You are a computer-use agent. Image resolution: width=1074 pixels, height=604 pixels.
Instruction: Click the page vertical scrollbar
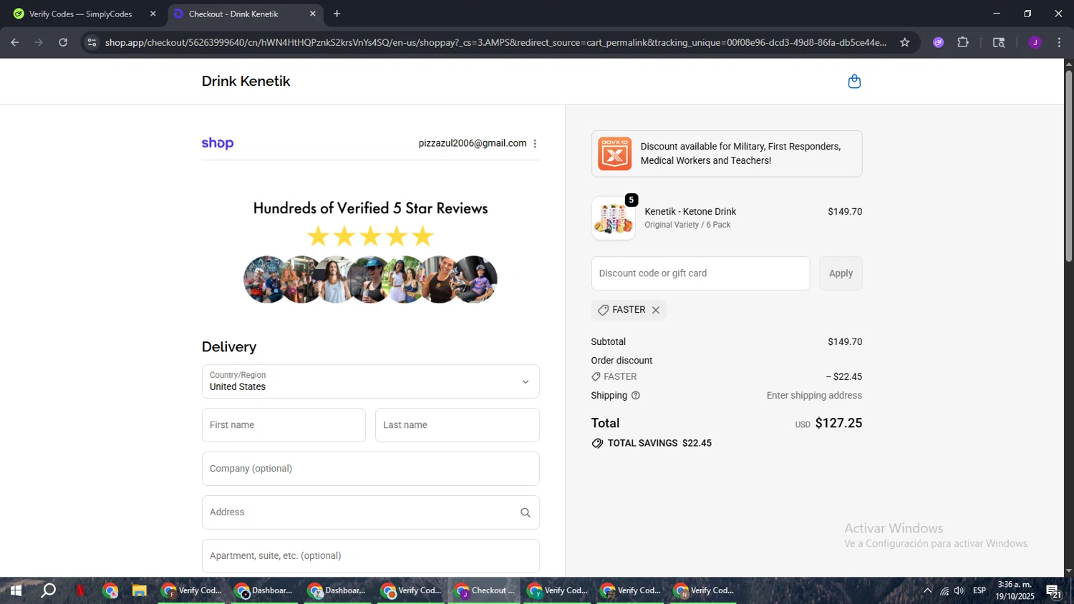pos(1068,165)
